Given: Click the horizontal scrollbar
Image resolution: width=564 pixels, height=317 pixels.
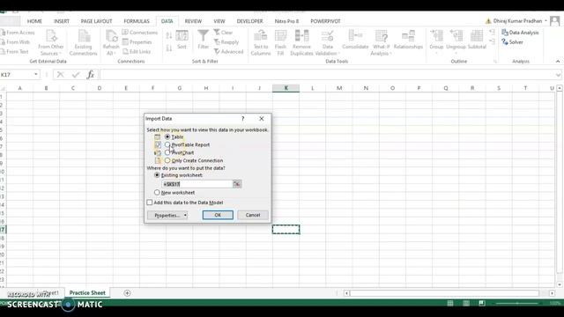Looking at the screenshot, I should click(444, 293).
